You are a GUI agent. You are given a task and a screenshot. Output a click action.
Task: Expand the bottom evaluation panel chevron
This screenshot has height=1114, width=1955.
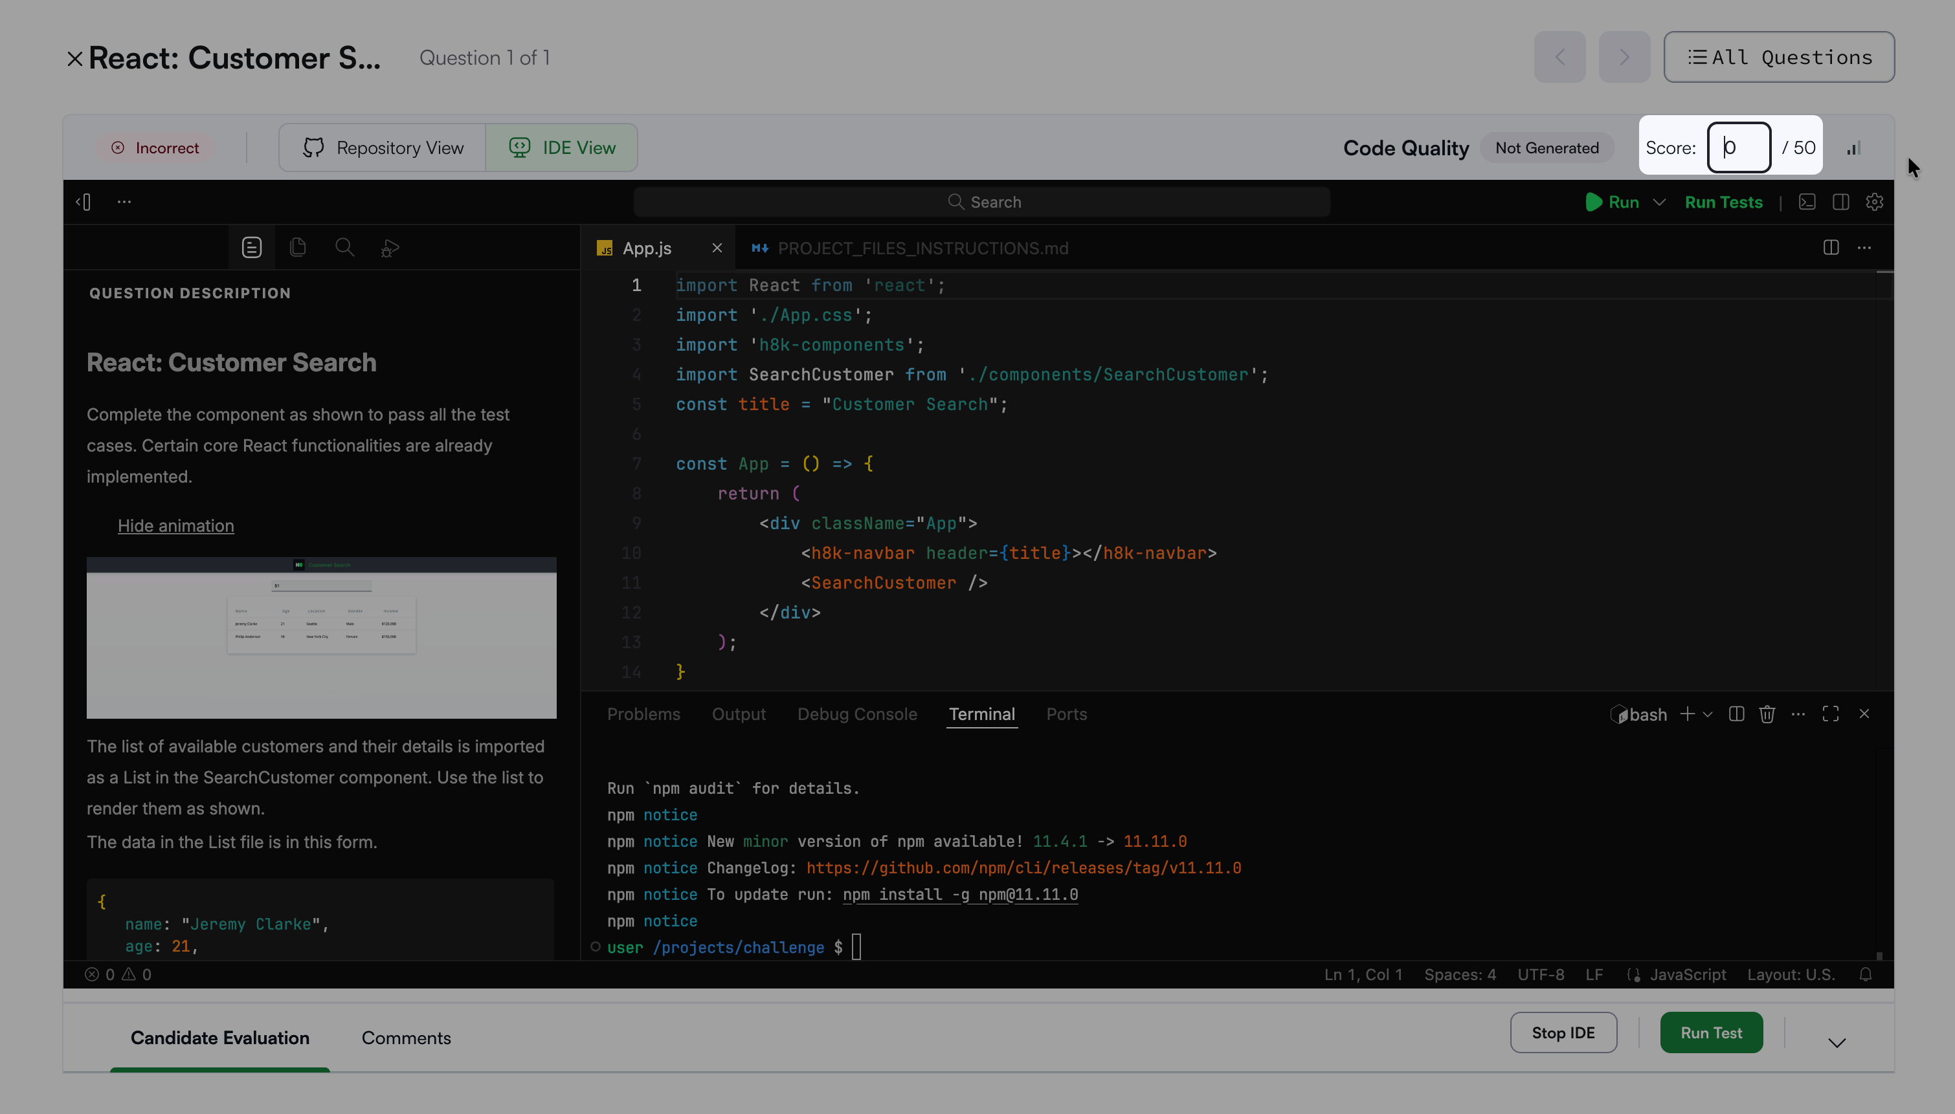pos(1837,1042)
